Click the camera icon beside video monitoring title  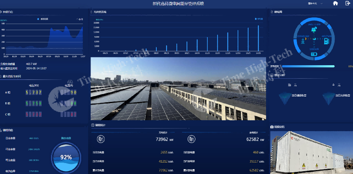(272, 127)
